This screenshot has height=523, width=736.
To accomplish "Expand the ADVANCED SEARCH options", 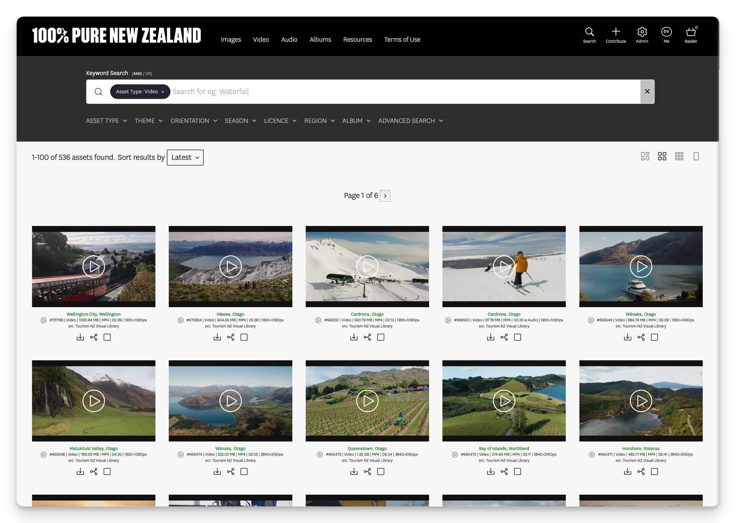I will click(x=410, y=121).
